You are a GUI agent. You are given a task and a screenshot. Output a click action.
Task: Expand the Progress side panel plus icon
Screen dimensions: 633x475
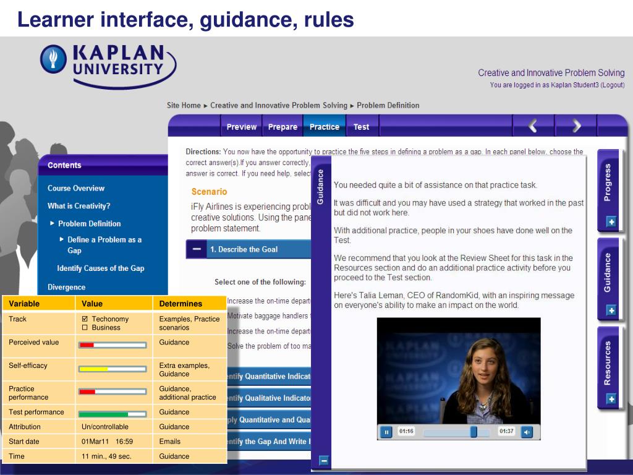coord(611,222)
